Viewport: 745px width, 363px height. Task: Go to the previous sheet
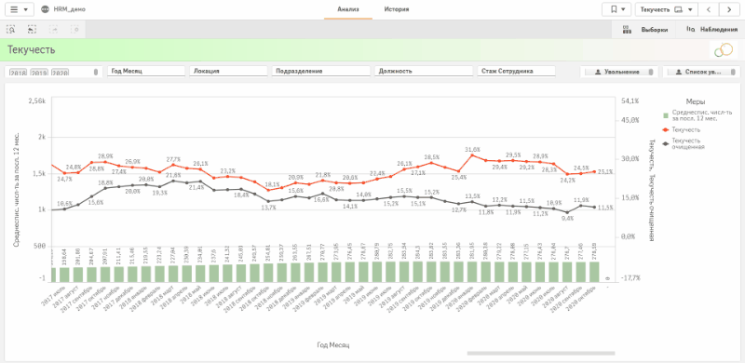pyautogui.click(x=709, y=9)
